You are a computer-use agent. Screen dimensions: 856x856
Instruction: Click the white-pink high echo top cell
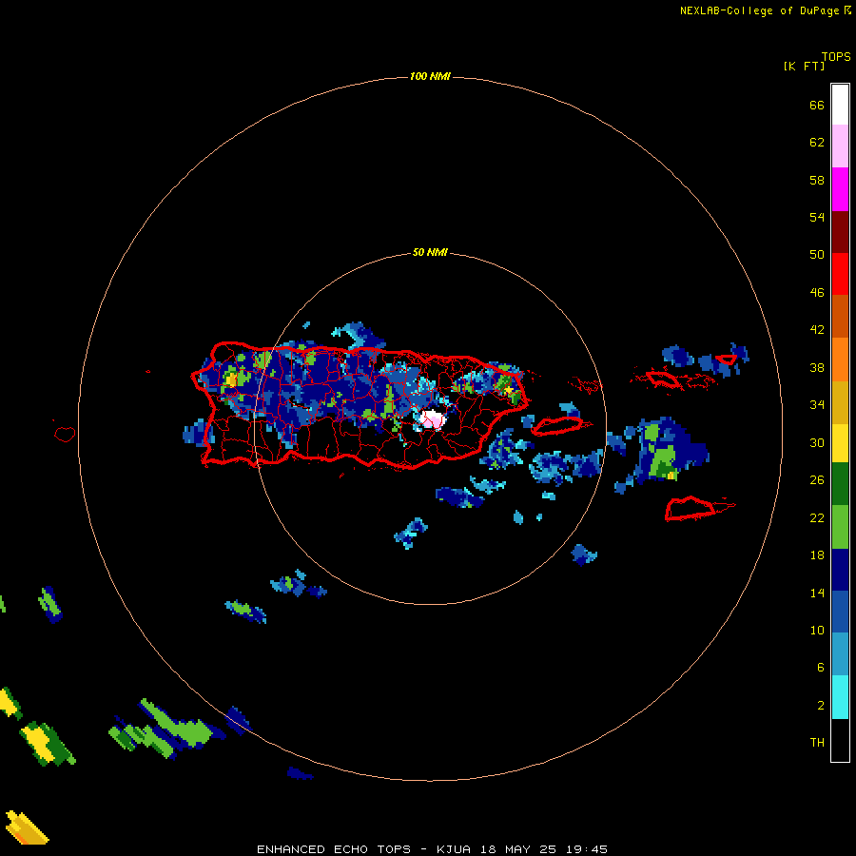[x=433, y=419]
